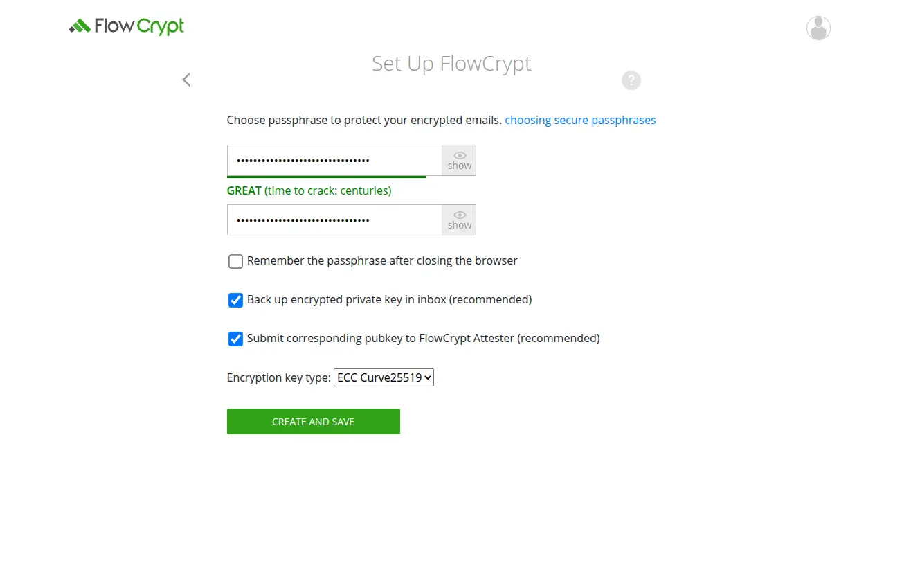Click the green FlowCrypt arrow symbol
The width and height of the screenshot is (902, 561).
tap(80, 24)
